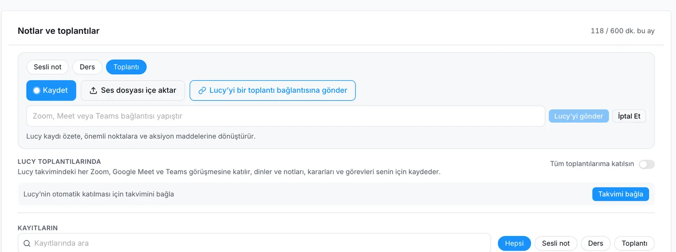Select the Toplantı recording type
The height and width of the screenshot is (252, 676).
pos(126,67)
